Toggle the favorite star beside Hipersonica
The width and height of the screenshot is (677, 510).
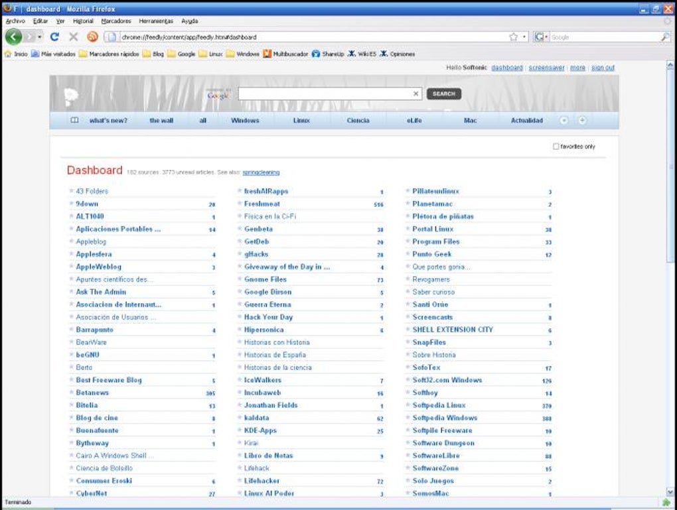(240, 330)
